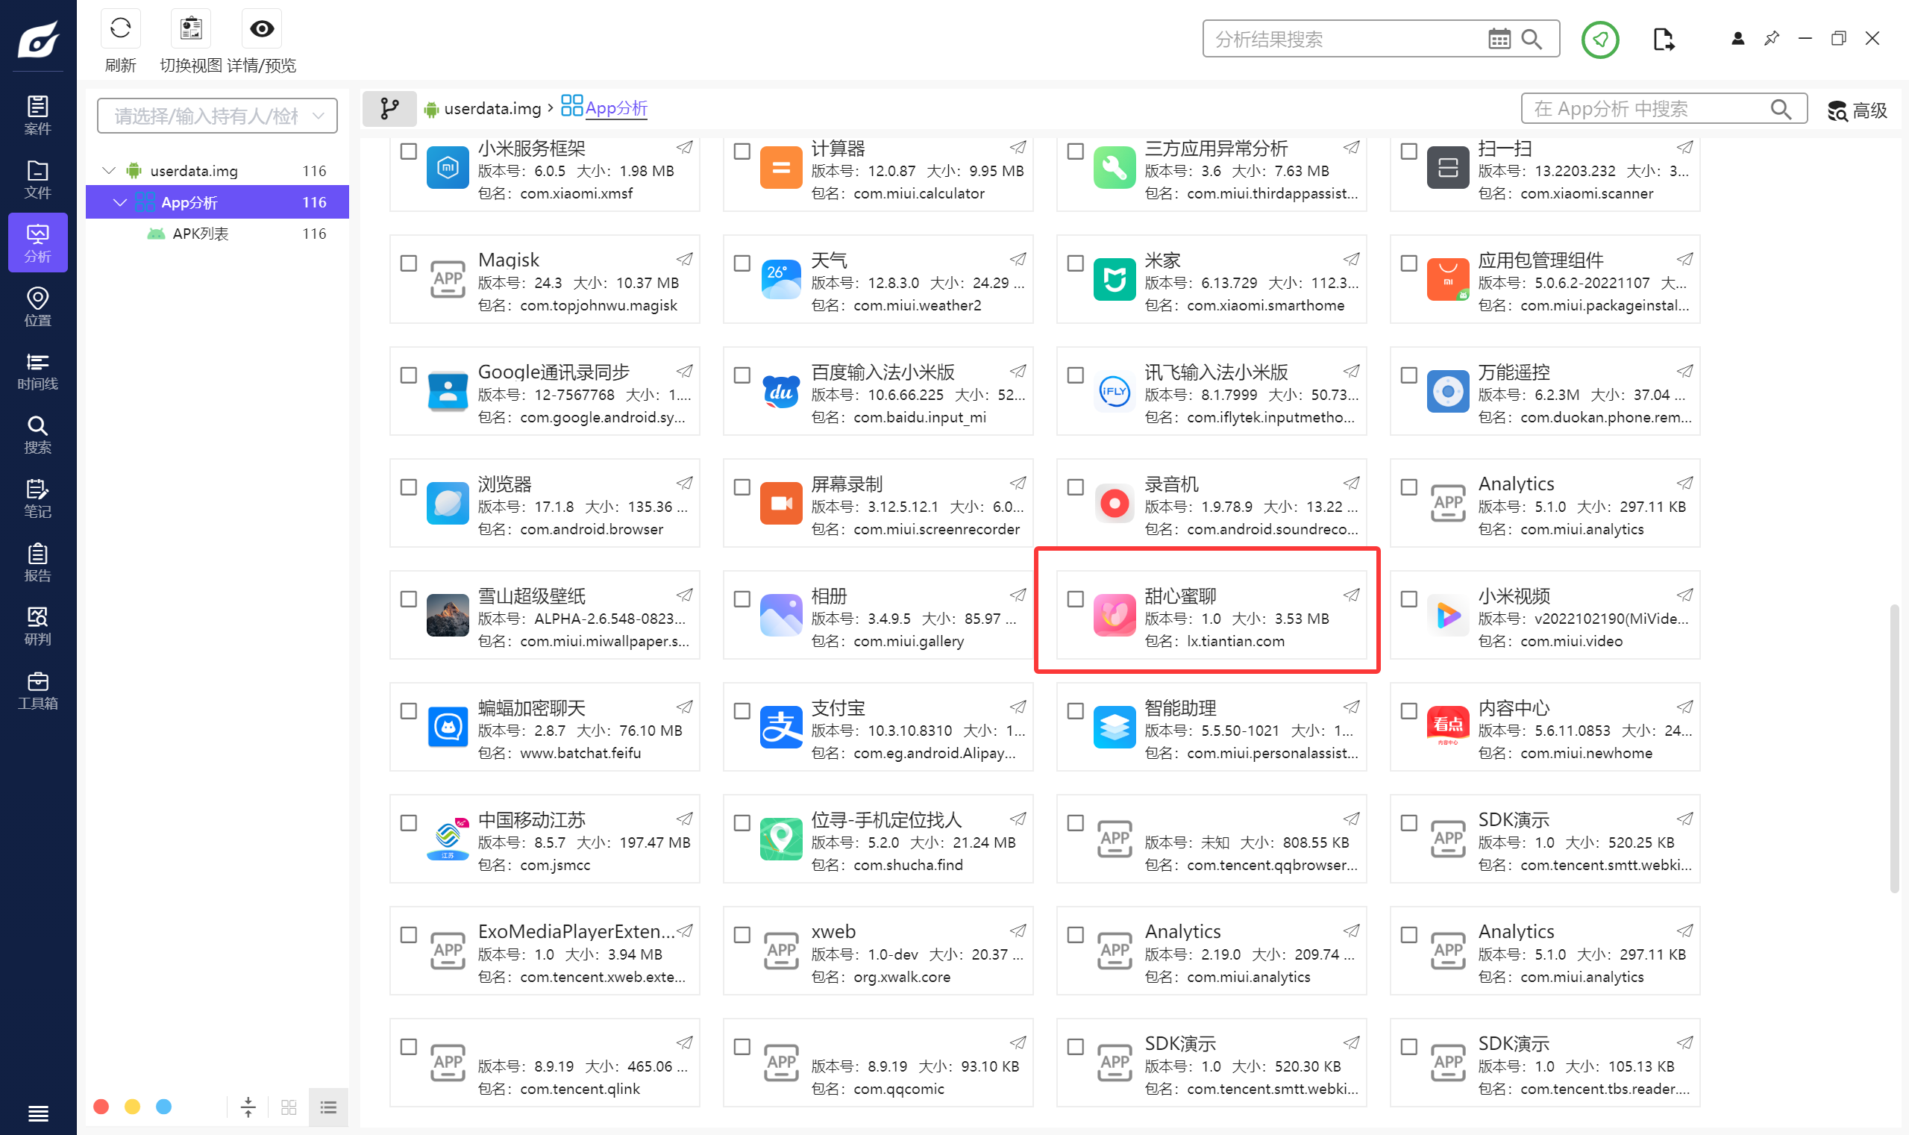The width and height of the screenshot is (1909, 1135).
Task: Click the magnifier in 分析结果搜索 box
Action: click(1532, 38)
